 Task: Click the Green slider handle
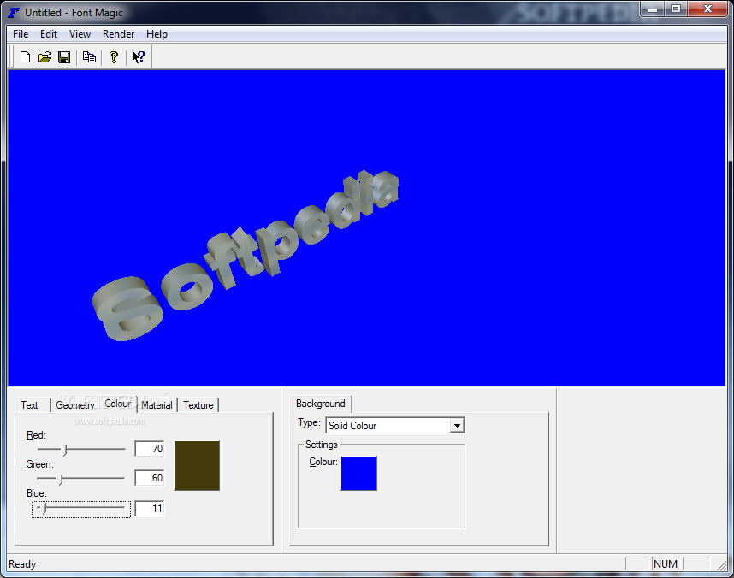coord(60,479)
